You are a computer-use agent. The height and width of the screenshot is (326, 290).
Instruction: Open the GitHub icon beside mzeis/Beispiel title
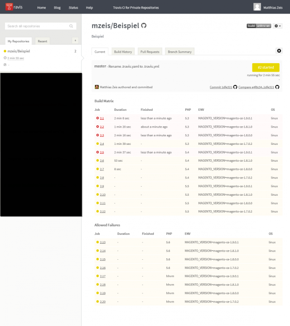[144, 25]
